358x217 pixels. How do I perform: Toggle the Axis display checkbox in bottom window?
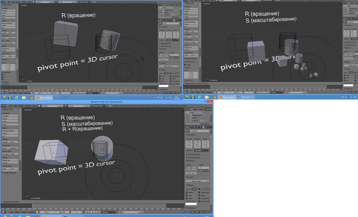187,195
